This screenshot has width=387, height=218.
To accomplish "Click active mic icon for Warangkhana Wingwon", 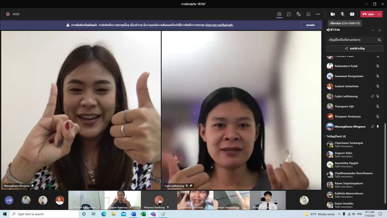I will pos(378,126).
